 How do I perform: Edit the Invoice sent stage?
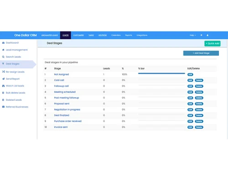coord(190,127)
